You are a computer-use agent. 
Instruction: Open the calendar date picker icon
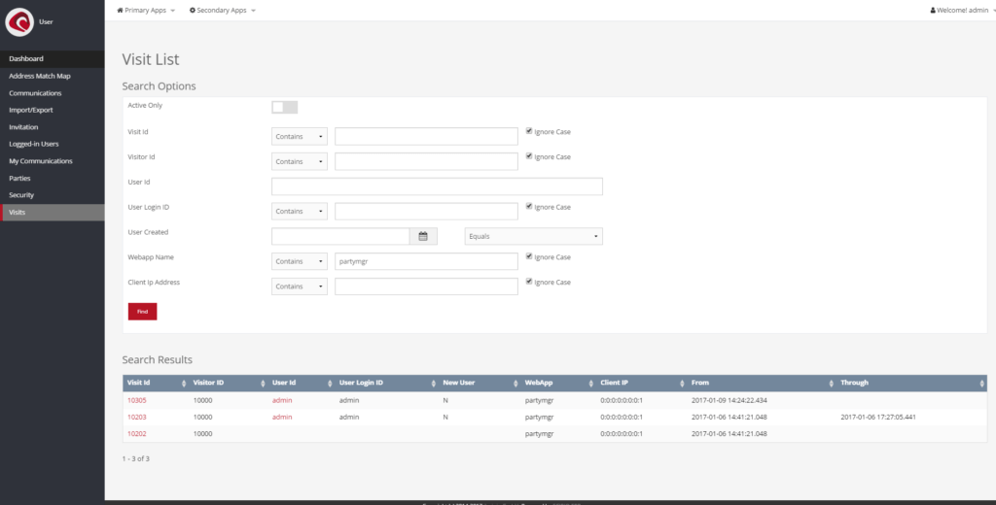click(423, 236)
